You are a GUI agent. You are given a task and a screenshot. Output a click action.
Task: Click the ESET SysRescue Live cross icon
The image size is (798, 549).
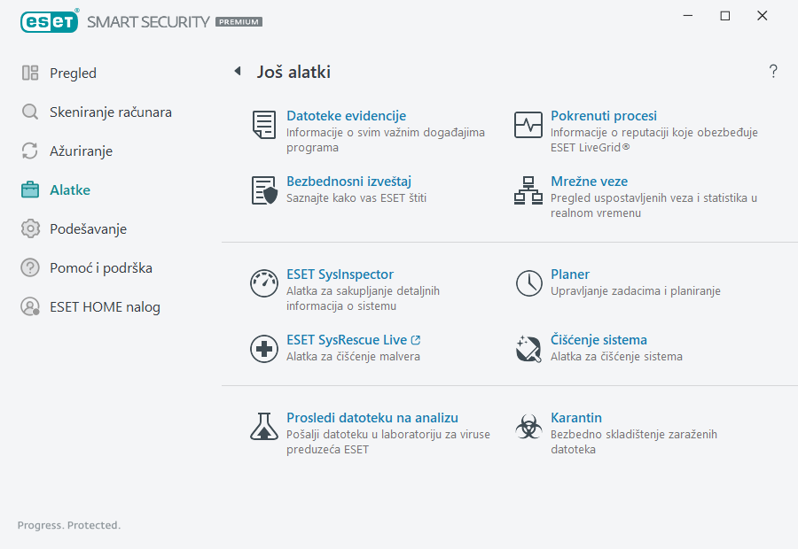263,349
